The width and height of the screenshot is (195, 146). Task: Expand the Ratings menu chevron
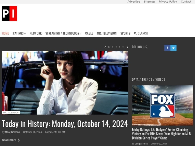pyautogui.click(x=25, y=34)
